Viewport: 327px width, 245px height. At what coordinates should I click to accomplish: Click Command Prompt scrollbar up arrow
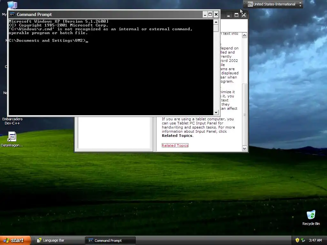[x=216, y=22]
